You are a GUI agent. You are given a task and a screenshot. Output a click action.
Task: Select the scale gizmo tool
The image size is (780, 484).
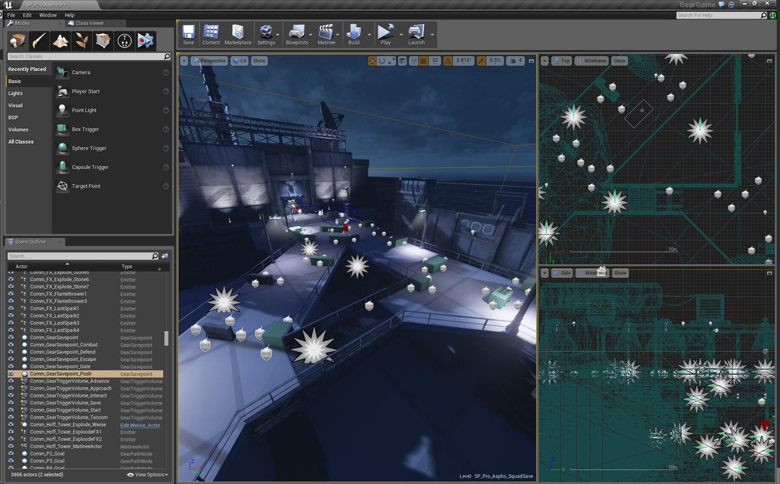click(x=392, y=60)
